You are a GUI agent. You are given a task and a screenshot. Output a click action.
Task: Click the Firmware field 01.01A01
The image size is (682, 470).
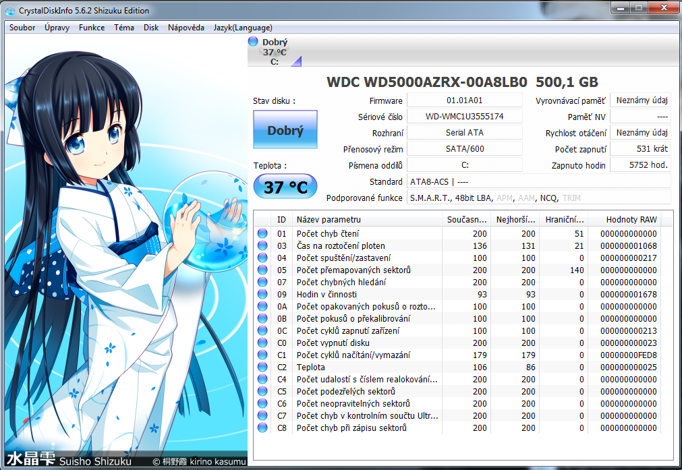(465, 100)
